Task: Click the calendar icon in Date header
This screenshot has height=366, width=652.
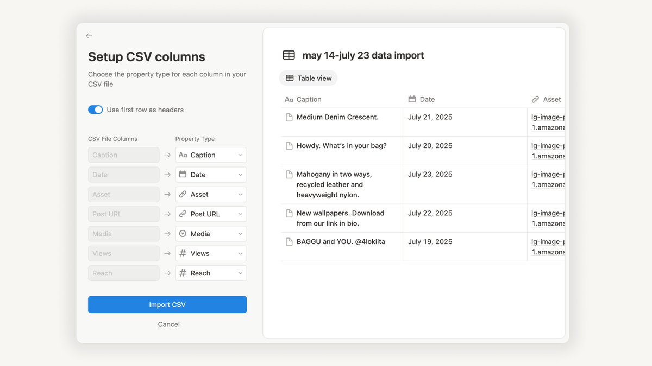Action: (x=412, y=99)
